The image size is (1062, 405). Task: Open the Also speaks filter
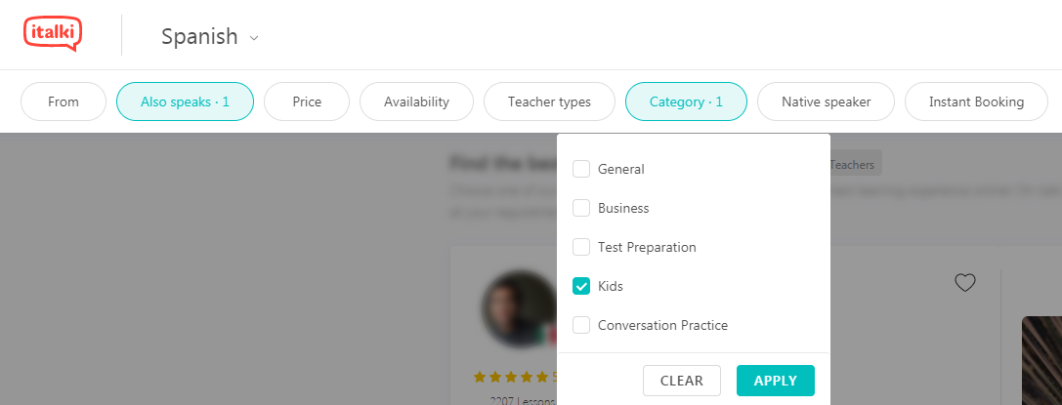185,102
